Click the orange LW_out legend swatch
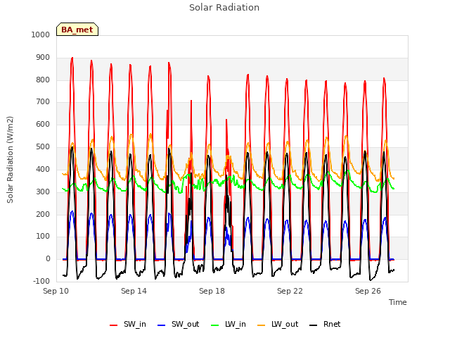The width and height of the screenshot is (450, 338). tap(261, 325)
